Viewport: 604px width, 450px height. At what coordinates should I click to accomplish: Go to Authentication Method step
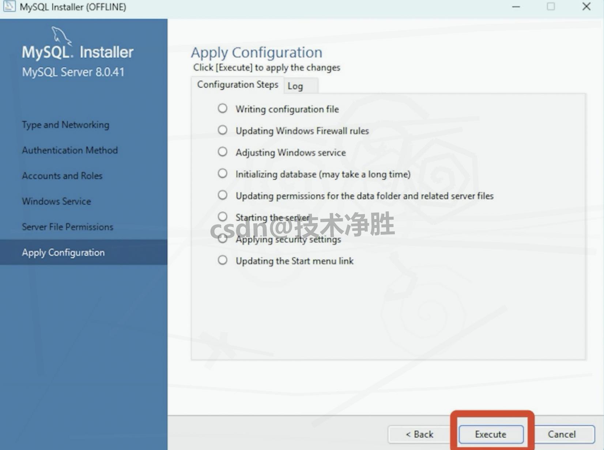tap(70, 150)
